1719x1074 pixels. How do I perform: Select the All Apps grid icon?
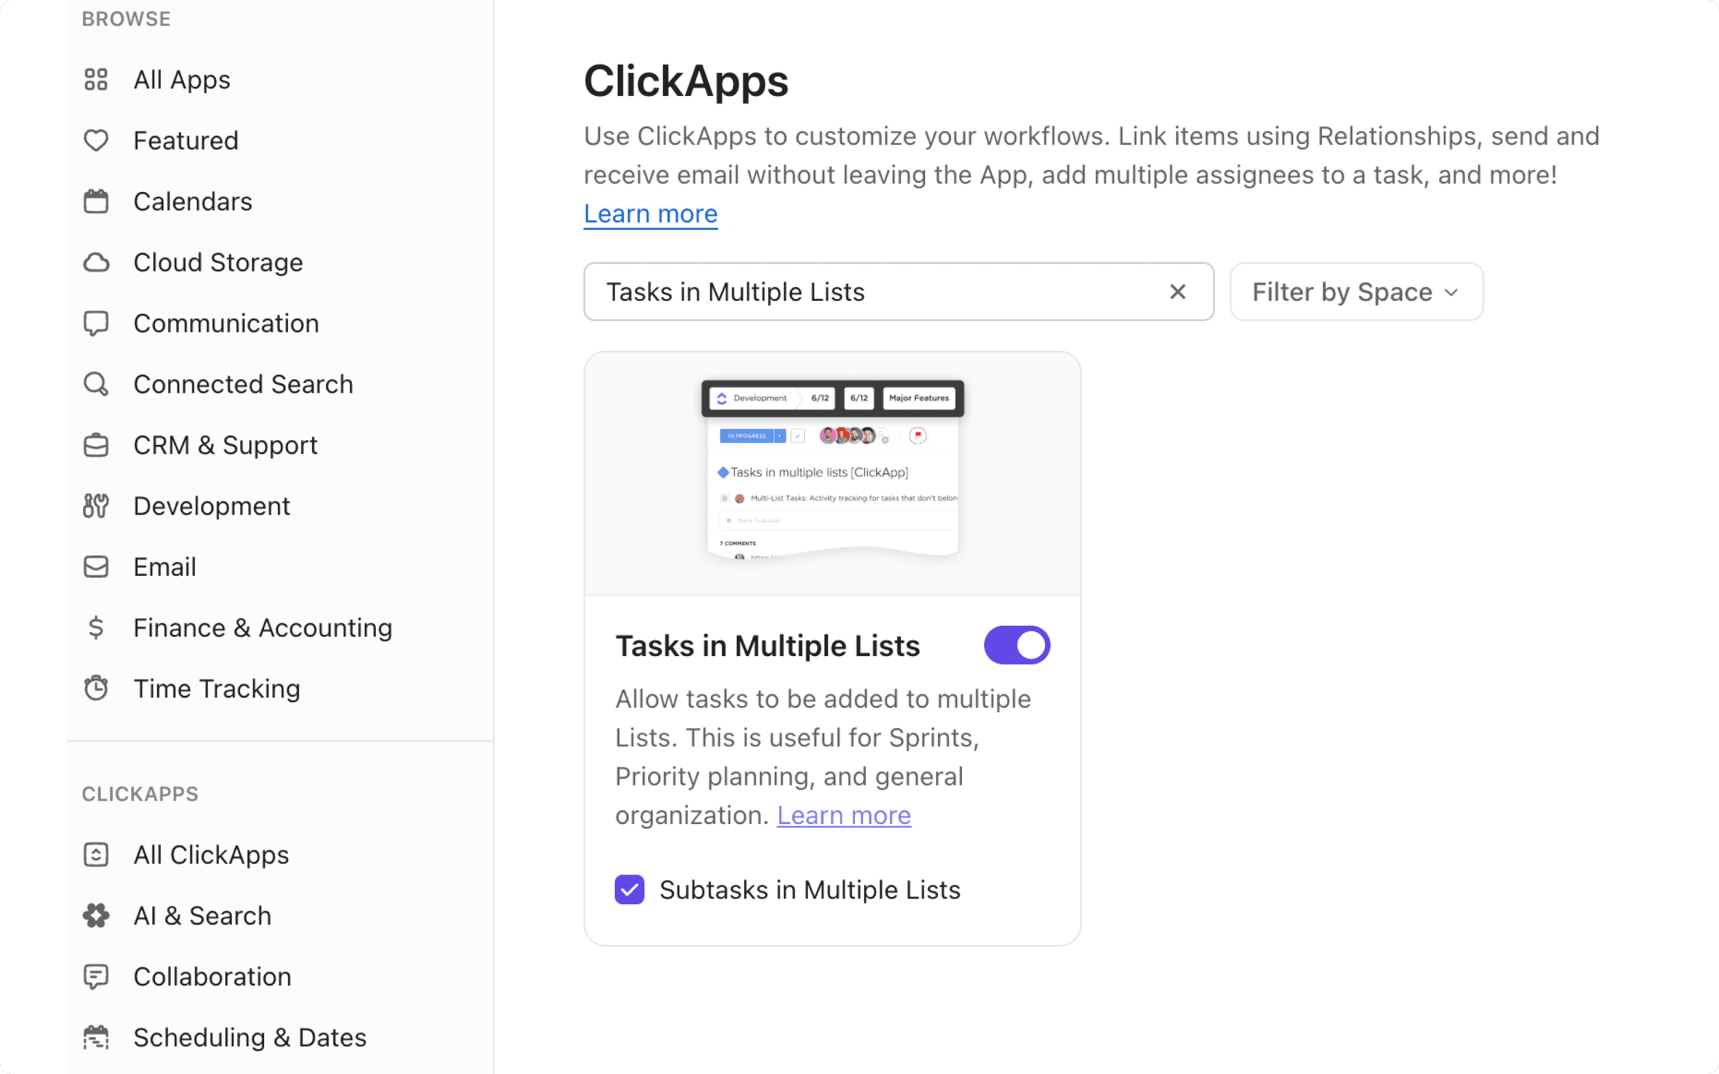tap(96, 80)
